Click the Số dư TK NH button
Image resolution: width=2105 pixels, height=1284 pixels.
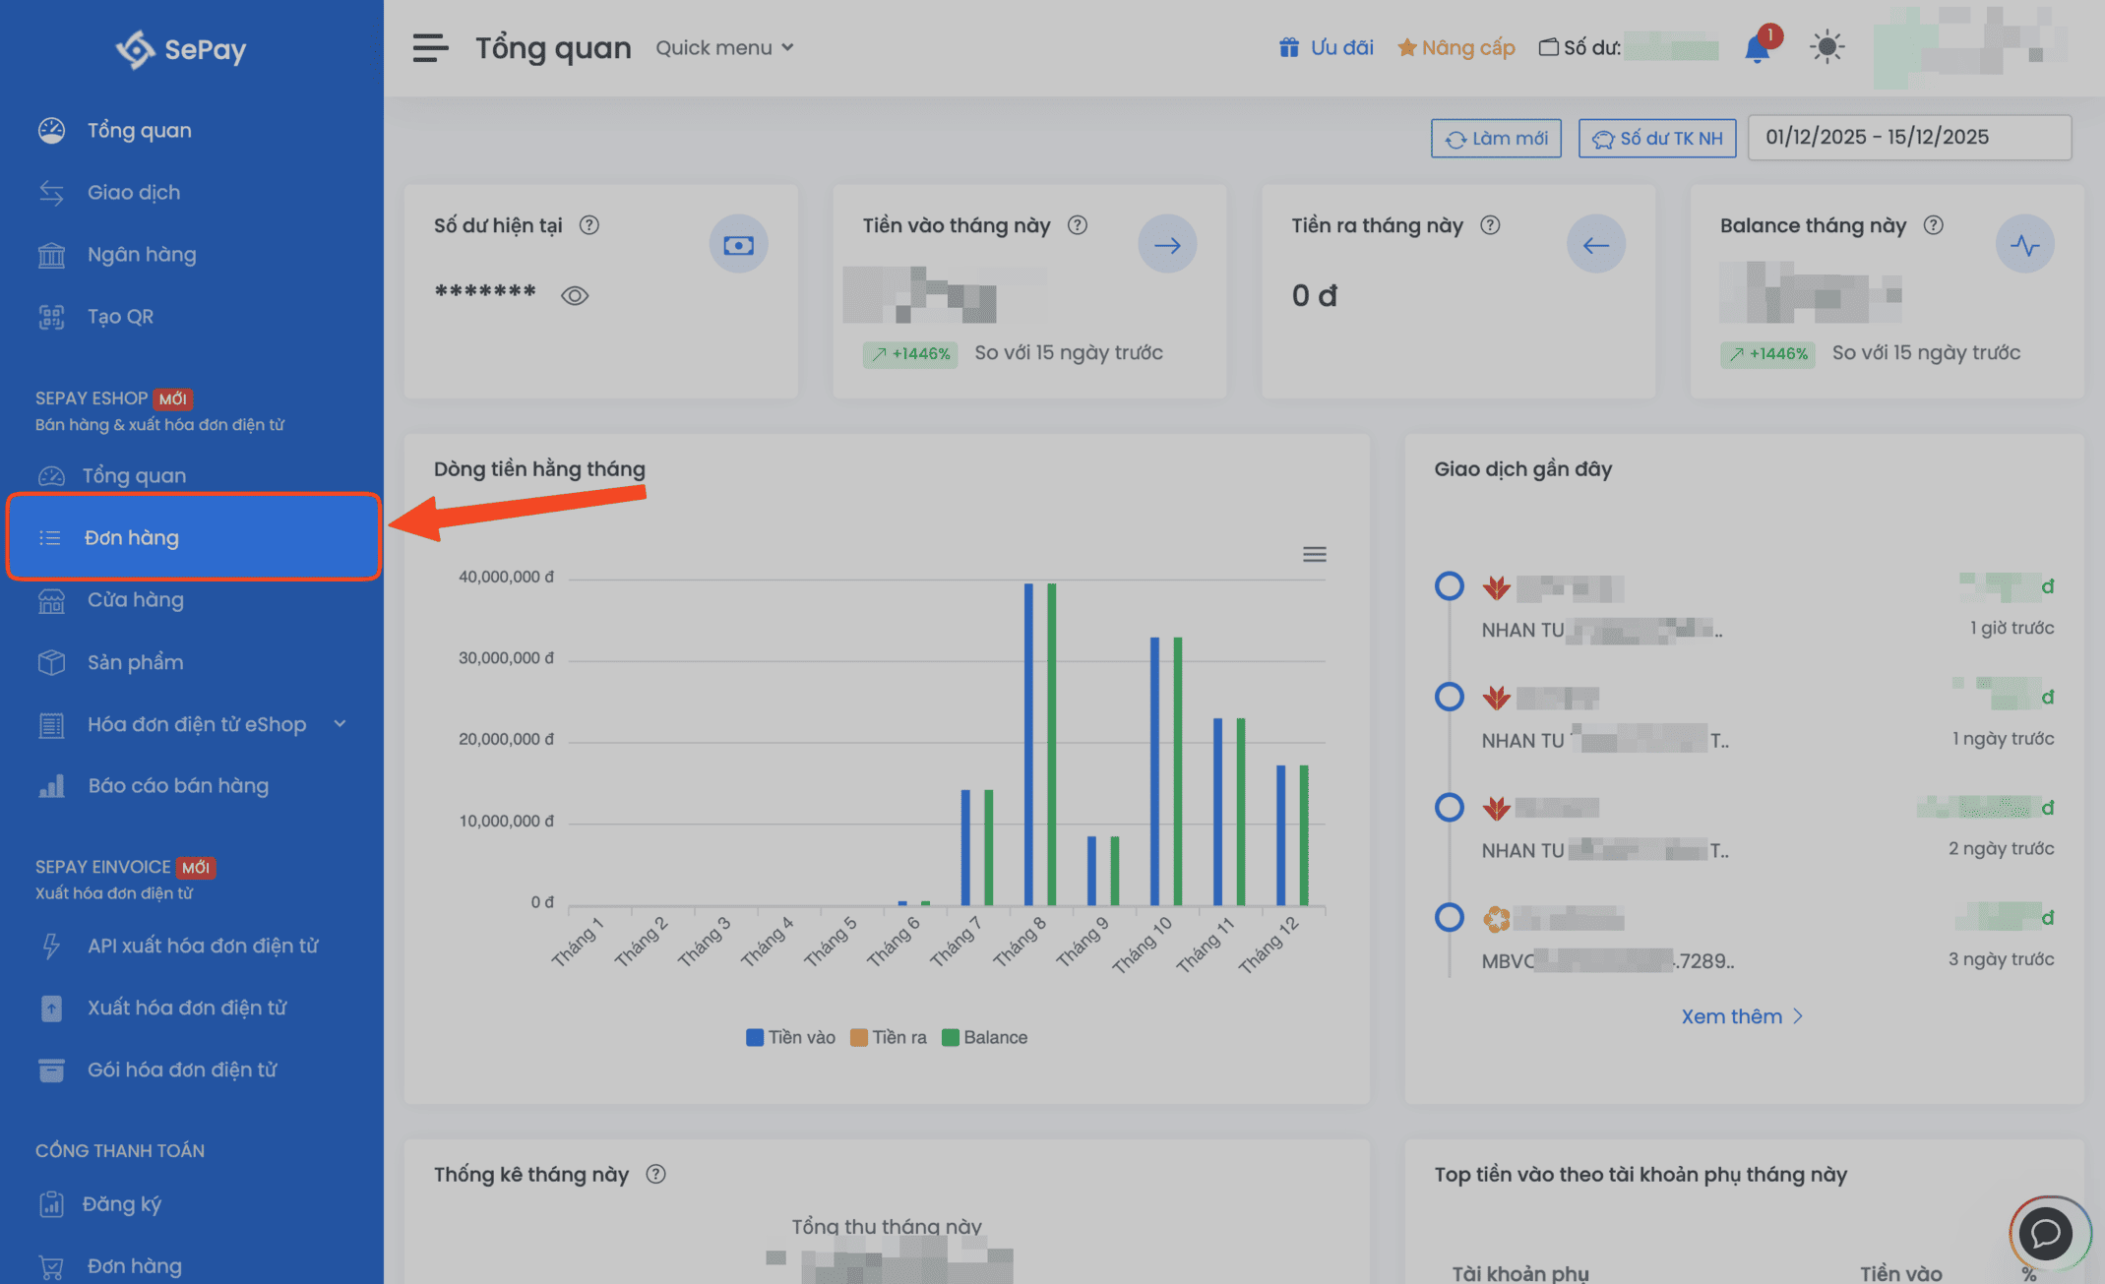[x=1657, y=139]
